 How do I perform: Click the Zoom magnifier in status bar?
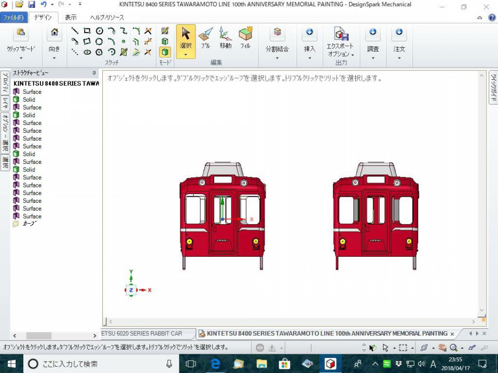point(453,348)
